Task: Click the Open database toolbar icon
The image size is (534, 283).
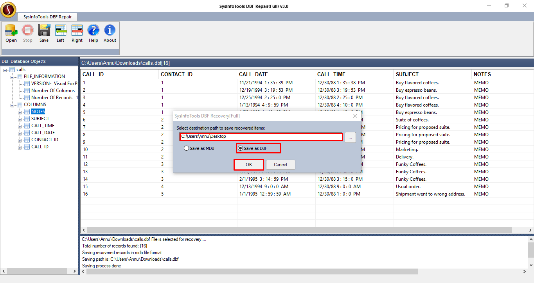Action: pos(11,31)
